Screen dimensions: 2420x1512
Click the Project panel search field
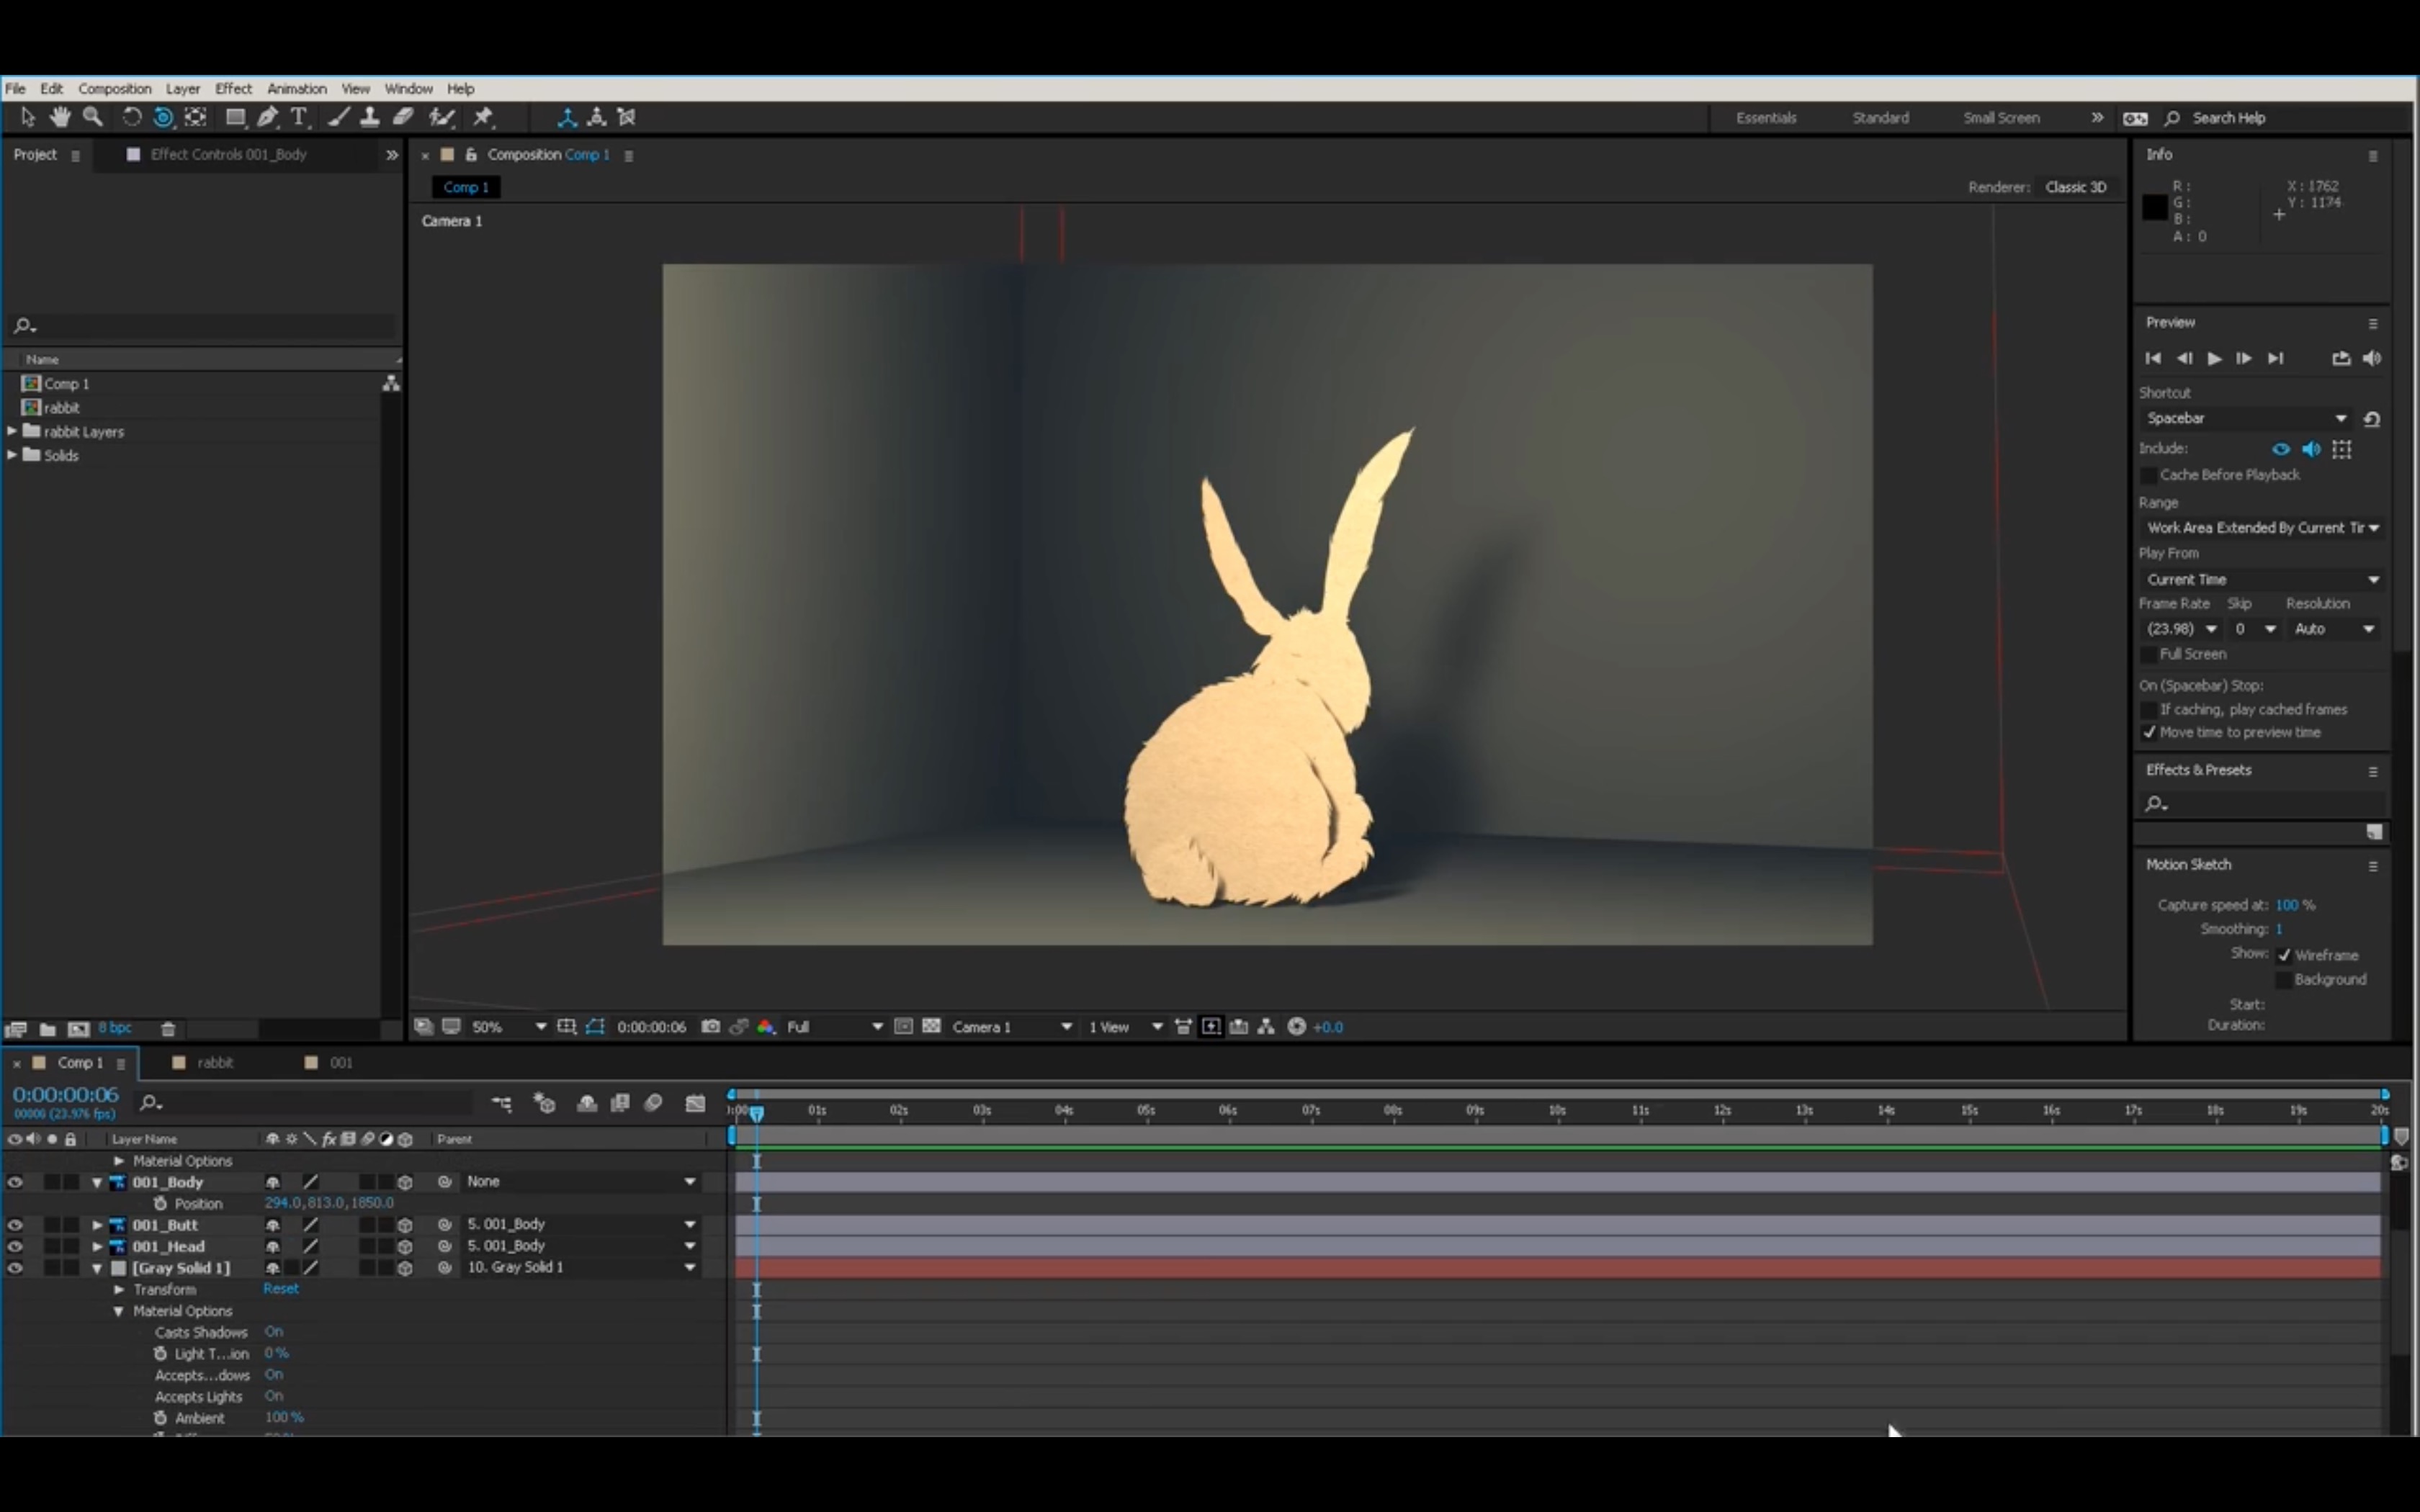tap(204, 326)
